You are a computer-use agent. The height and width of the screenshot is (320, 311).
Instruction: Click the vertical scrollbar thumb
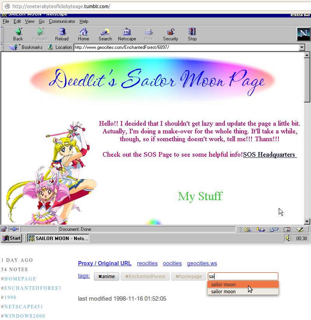(x=307, y=80)
